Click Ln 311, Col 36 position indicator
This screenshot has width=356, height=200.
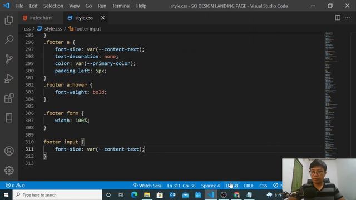181,186
